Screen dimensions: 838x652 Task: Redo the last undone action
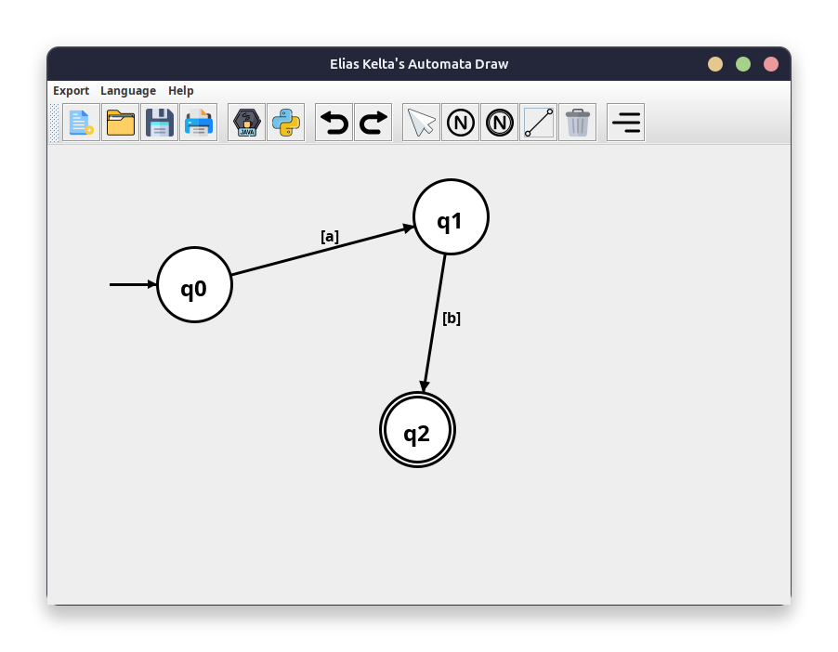point(373,123)
